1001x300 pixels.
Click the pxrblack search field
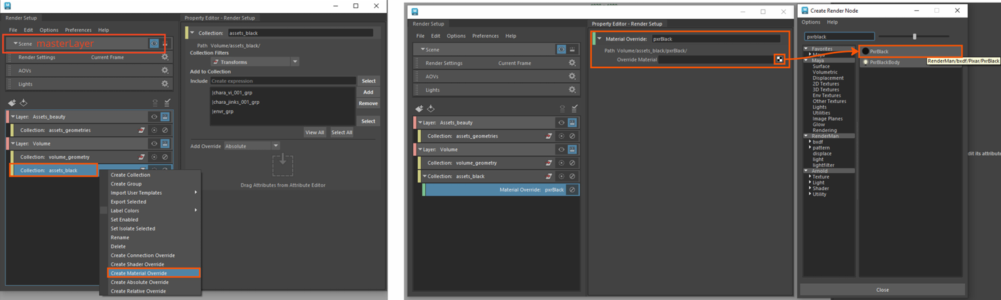coord(839,36)
